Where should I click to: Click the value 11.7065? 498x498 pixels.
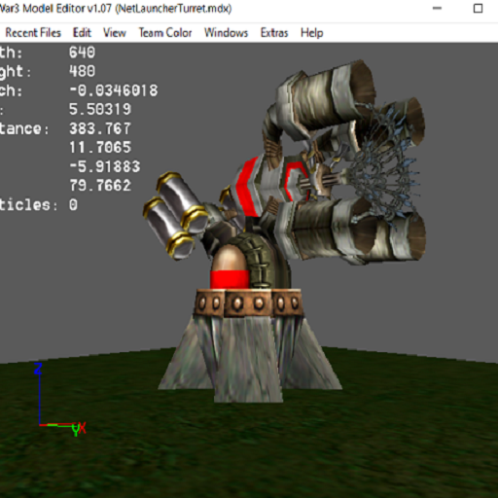(x=100, y=148)
